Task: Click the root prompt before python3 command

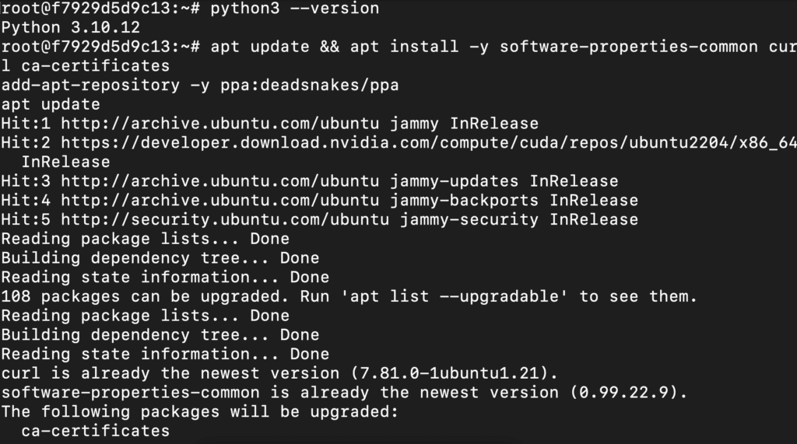Action: pyautogui.click(x=100, y=9)
